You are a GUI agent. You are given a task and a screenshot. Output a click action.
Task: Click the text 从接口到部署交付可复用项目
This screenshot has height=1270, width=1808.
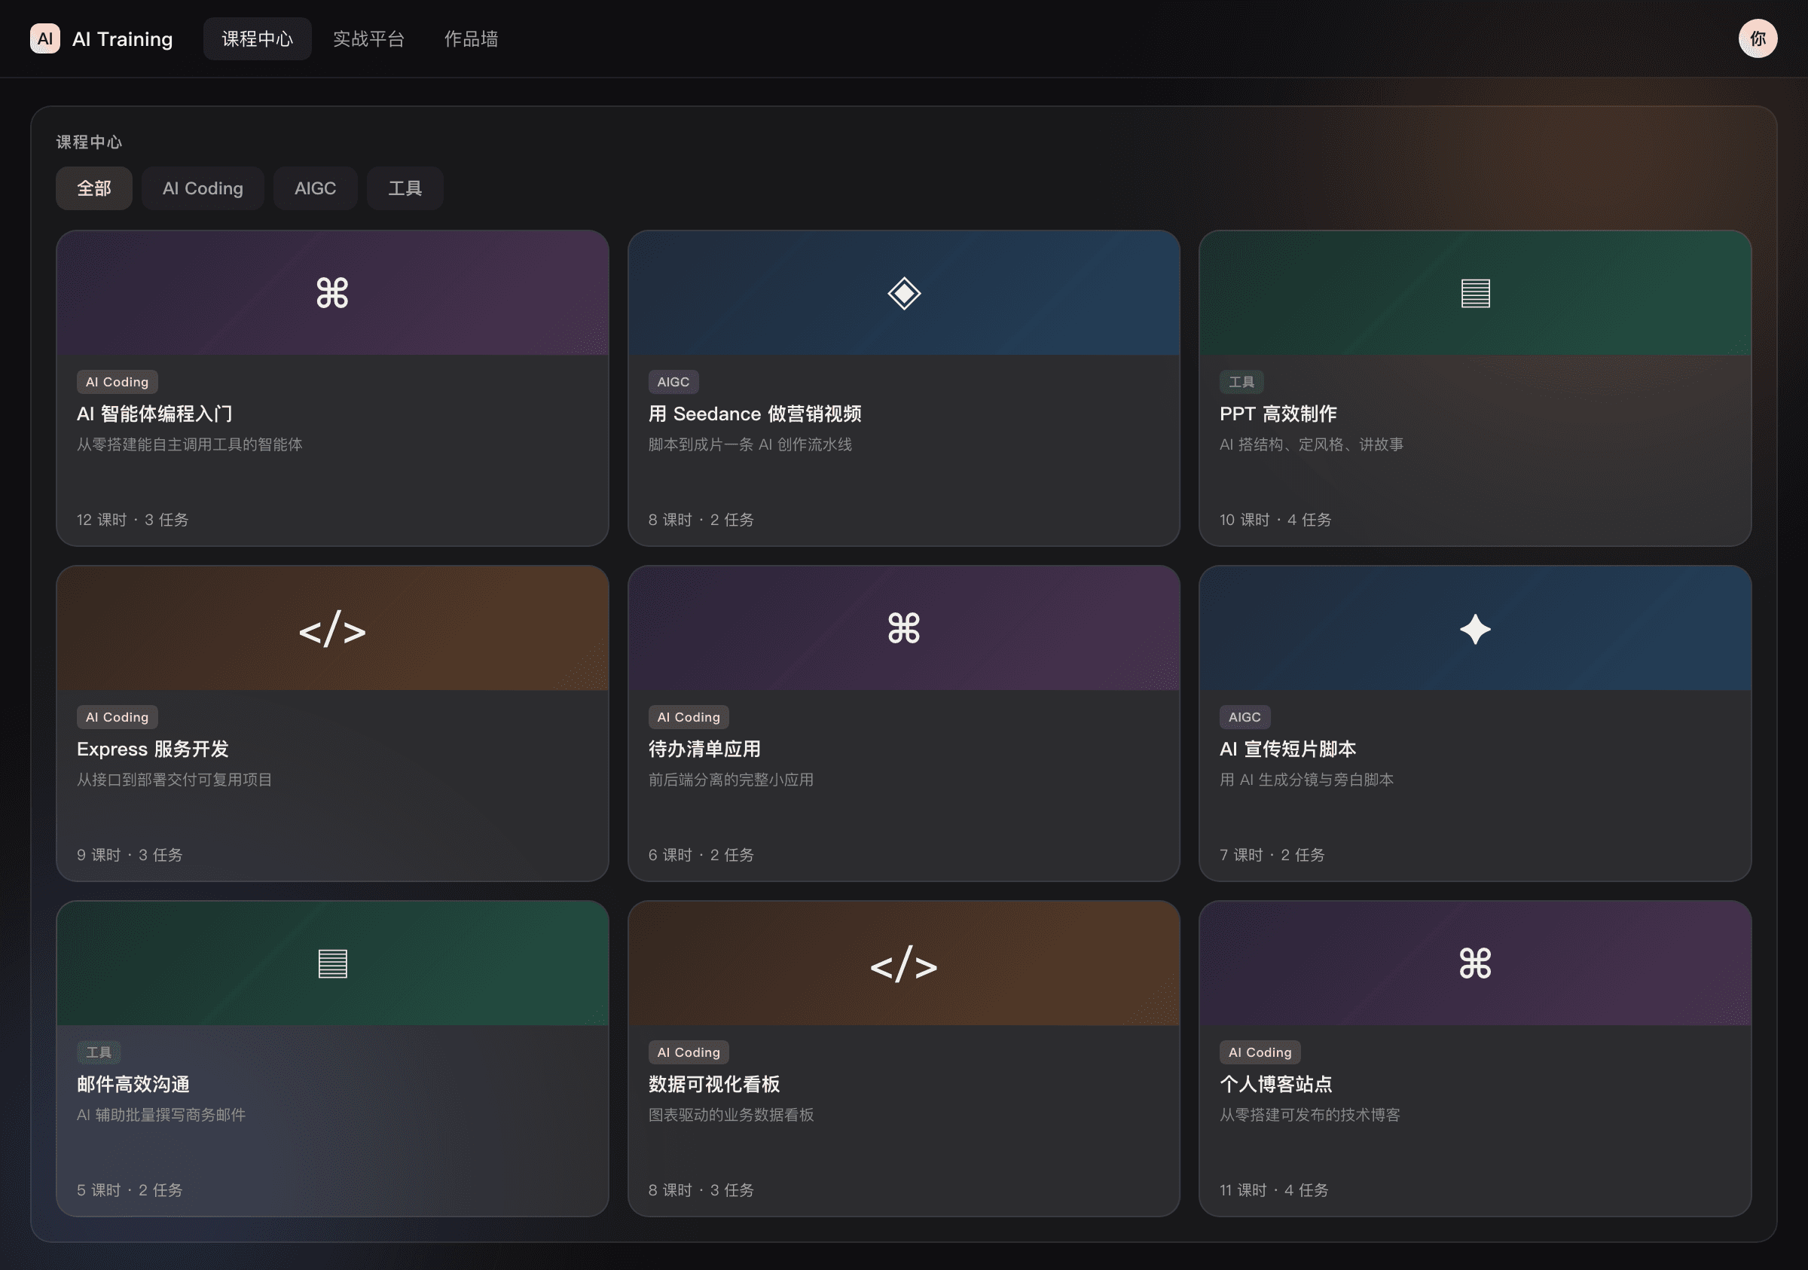174,780
